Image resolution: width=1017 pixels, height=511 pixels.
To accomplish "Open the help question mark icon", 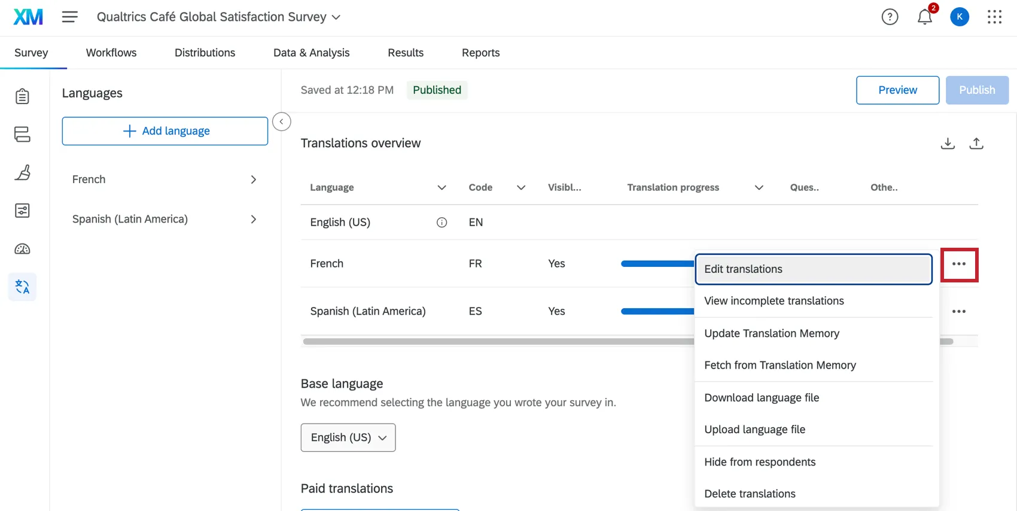I will [890, 17].
